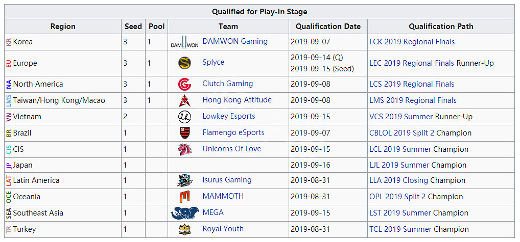Click the Royal Youth logo
The image size is (520, 242).
(184, 229)
